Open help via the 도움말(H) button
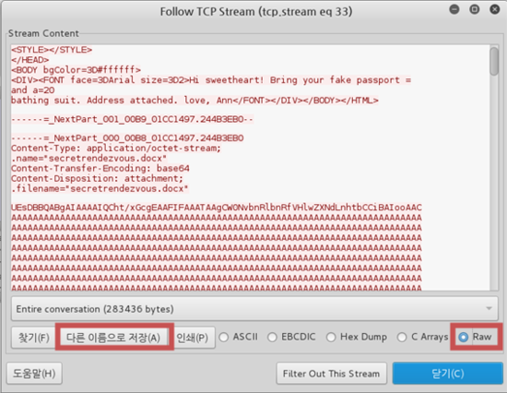 (34, 374)
